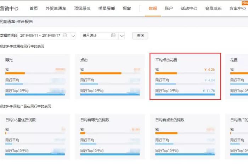Select the 按月统计 statistic field
The height and width of the screenshot is (166, 248).
102,36
